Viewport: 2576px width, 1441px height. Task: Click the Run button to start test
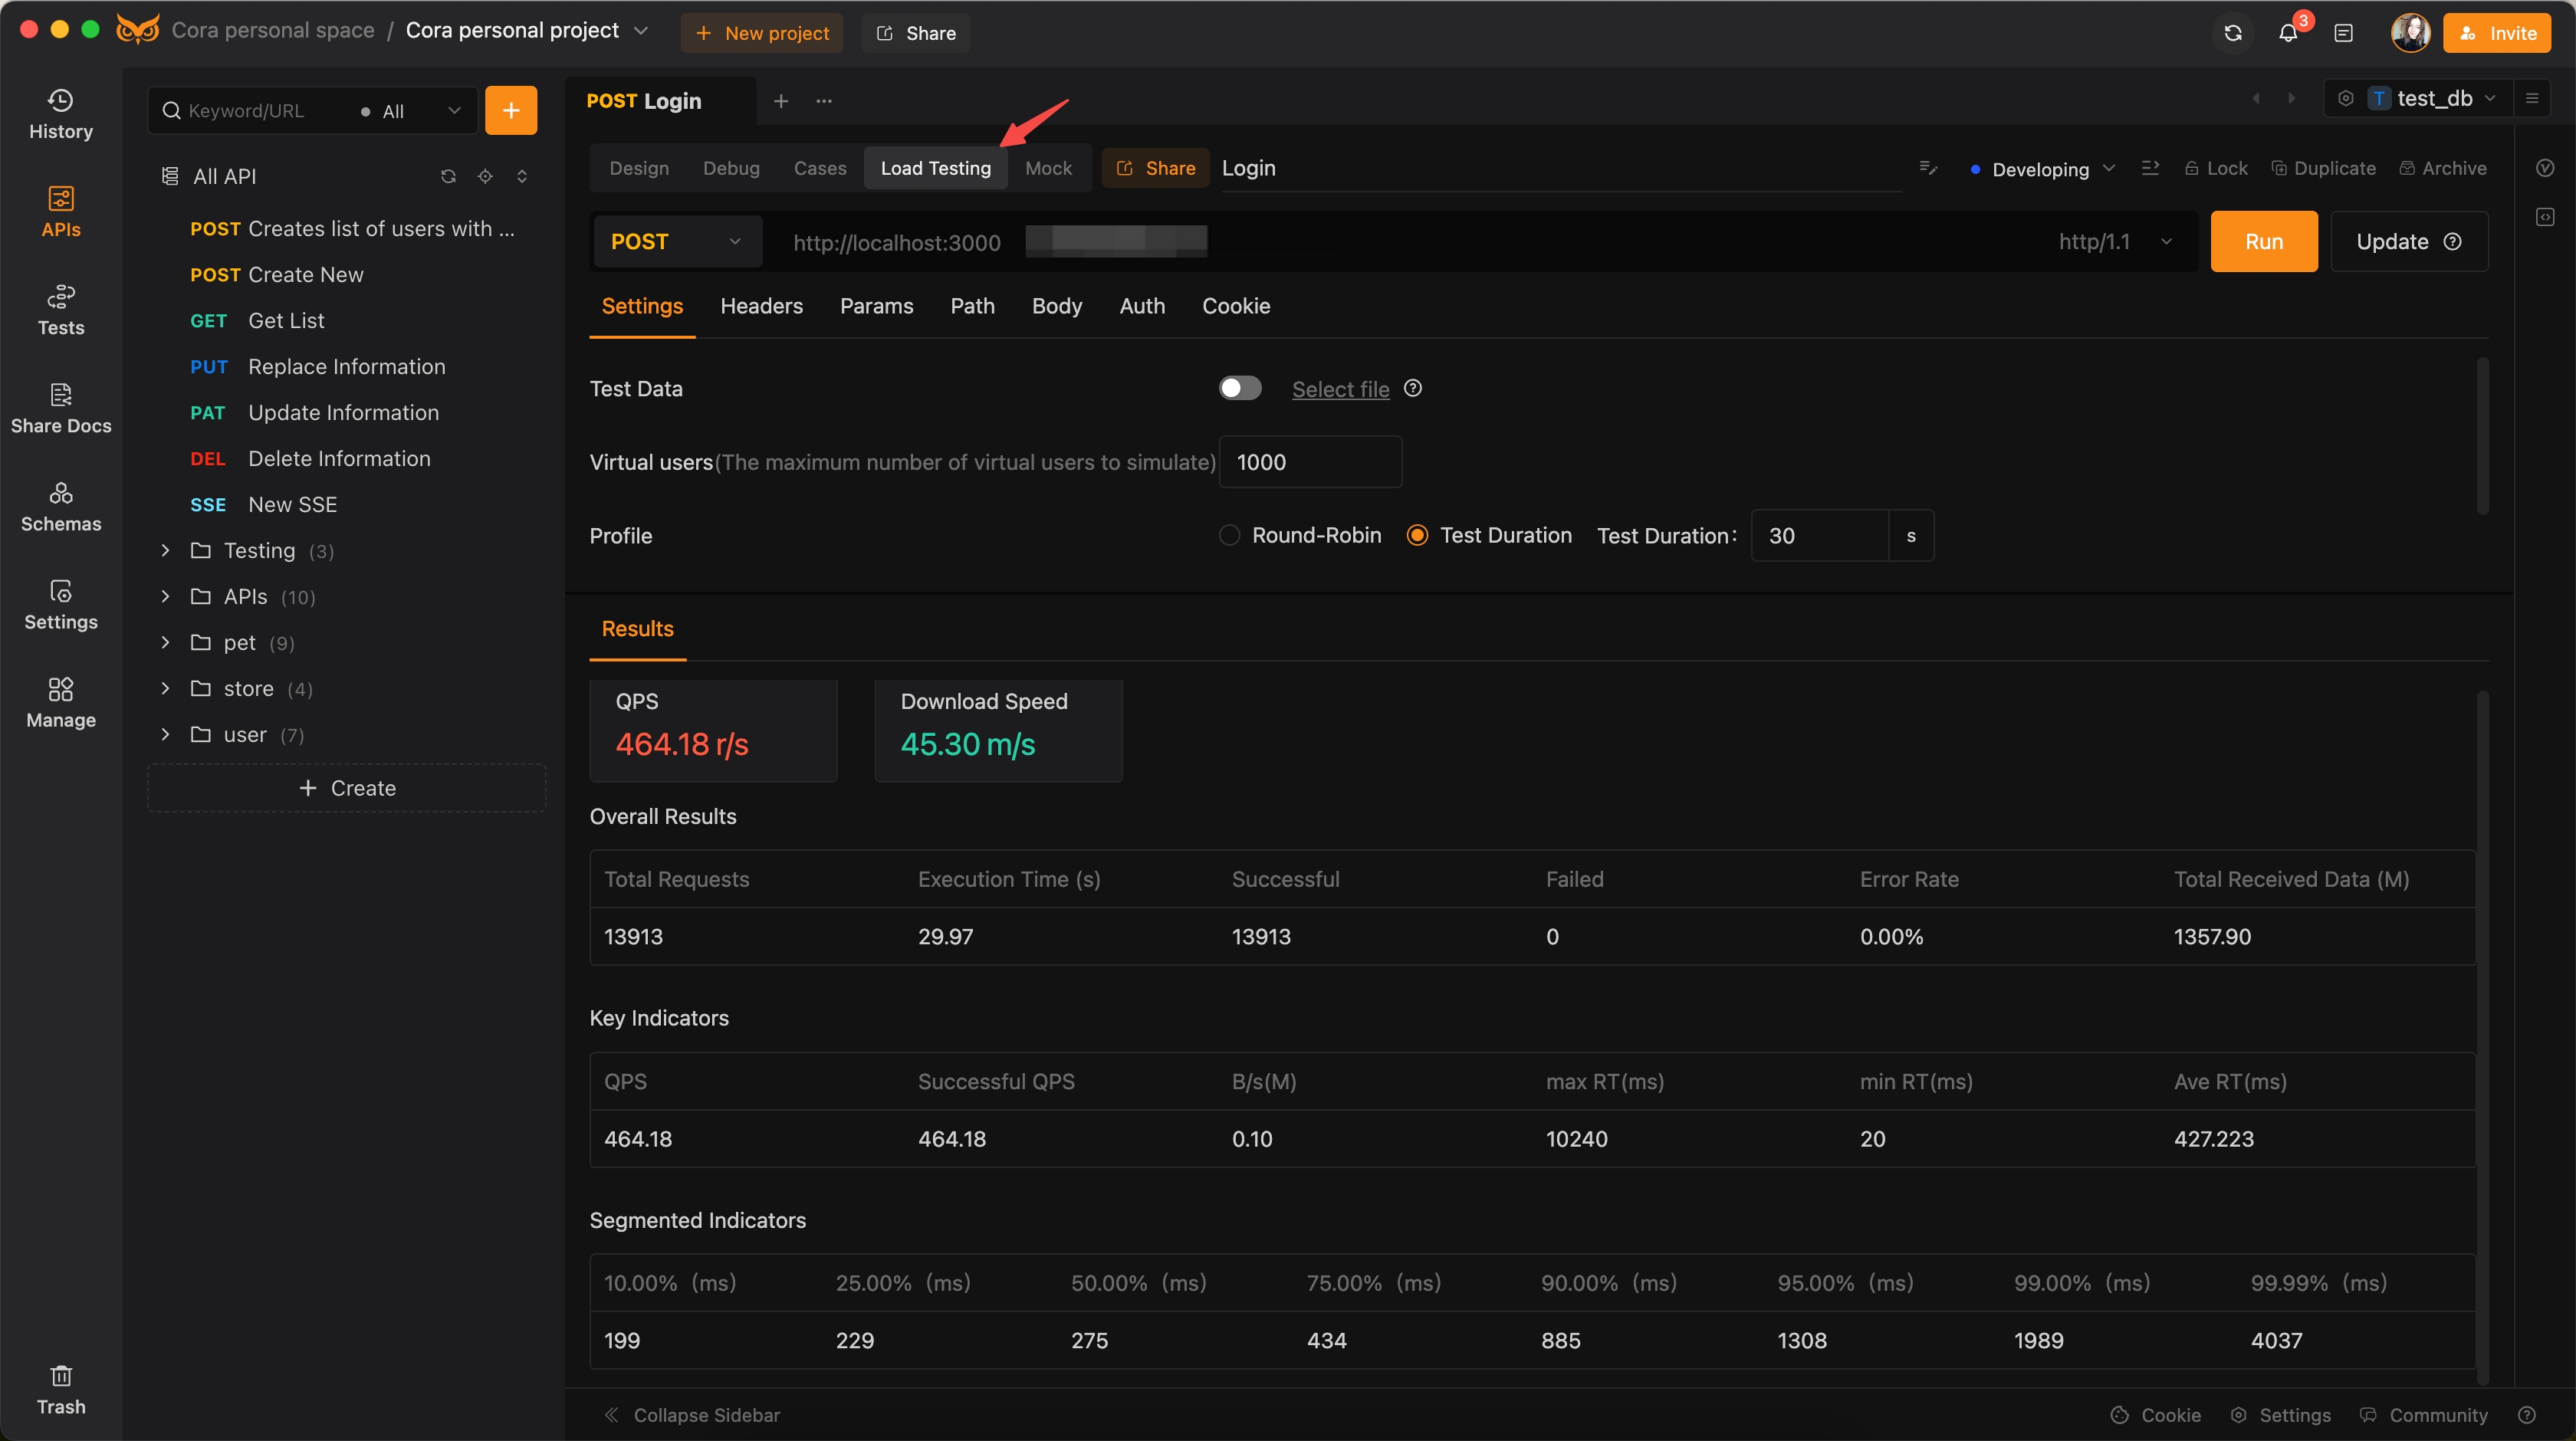2263,241
